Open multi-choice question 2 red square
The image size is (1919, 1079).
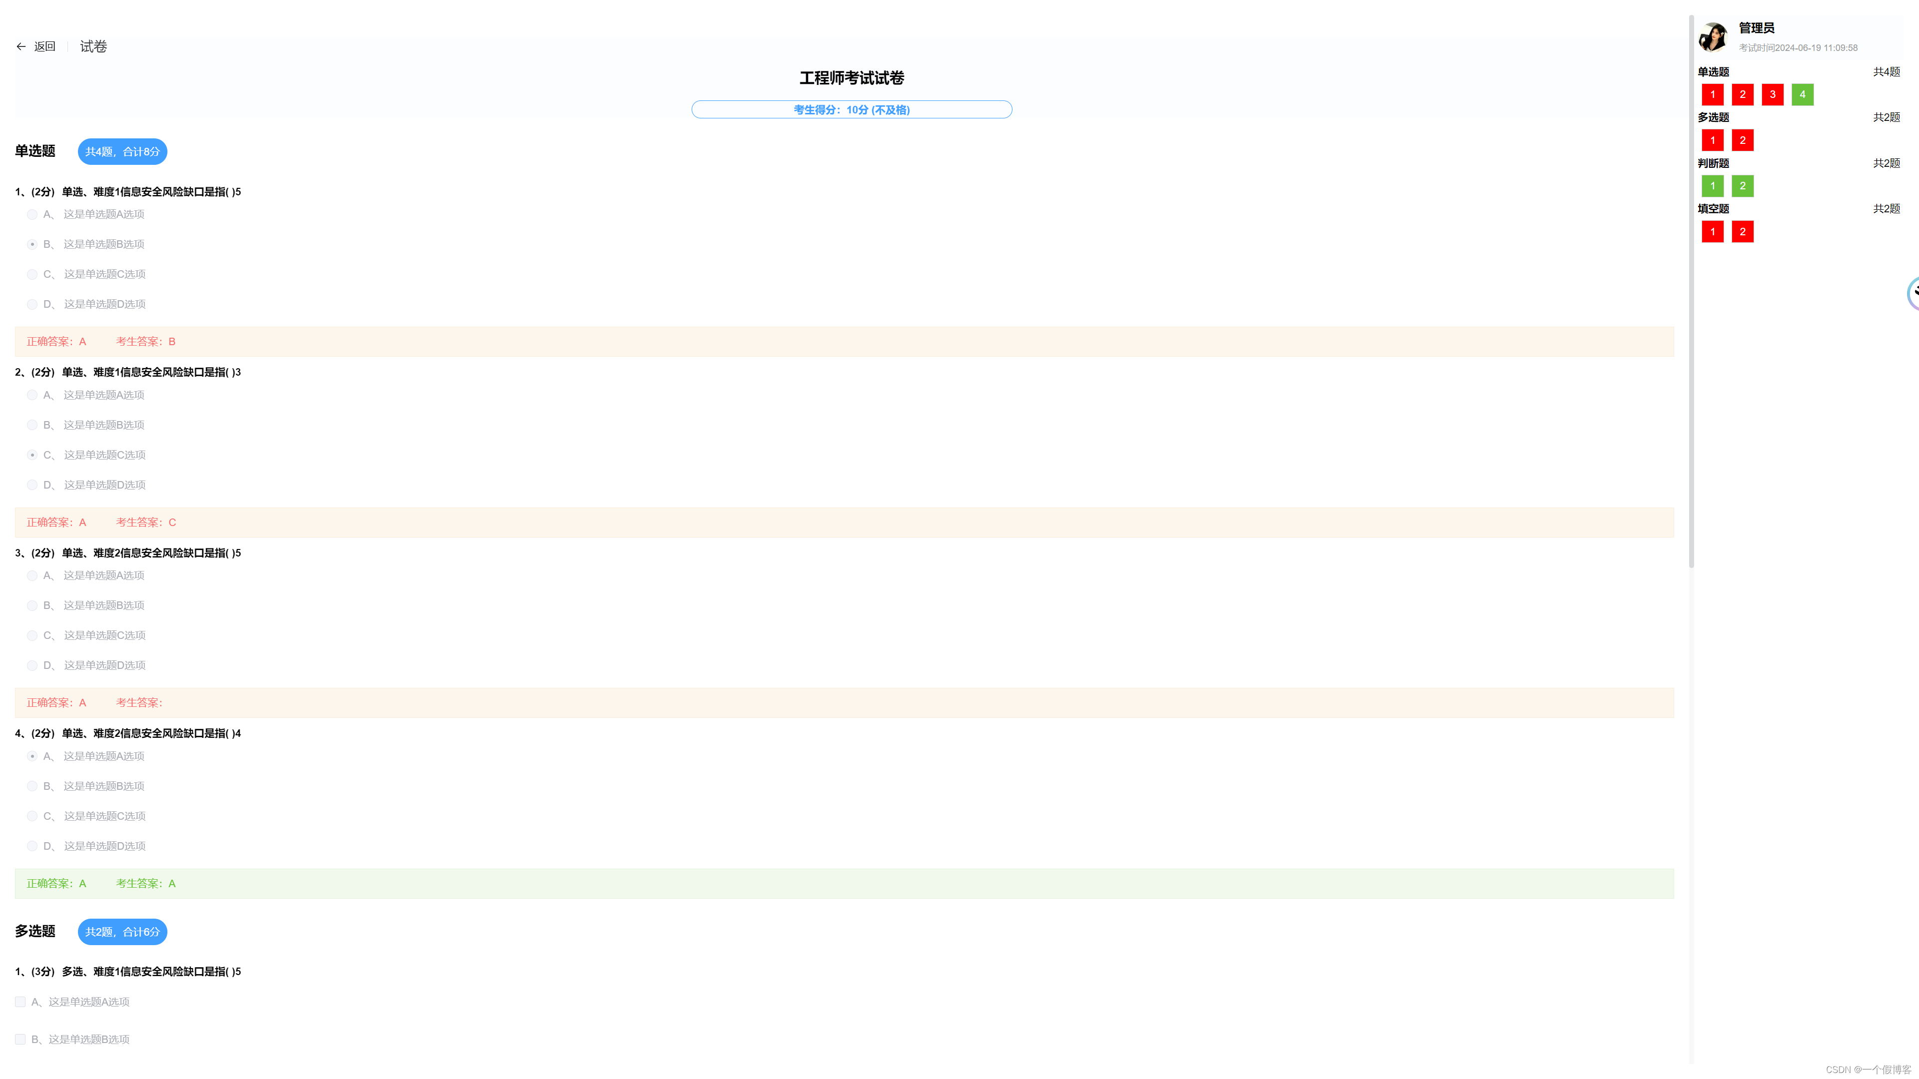[1743, 140]
